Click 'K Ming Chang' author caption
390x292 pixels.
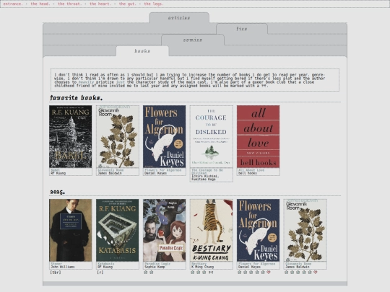coord(202,267)
